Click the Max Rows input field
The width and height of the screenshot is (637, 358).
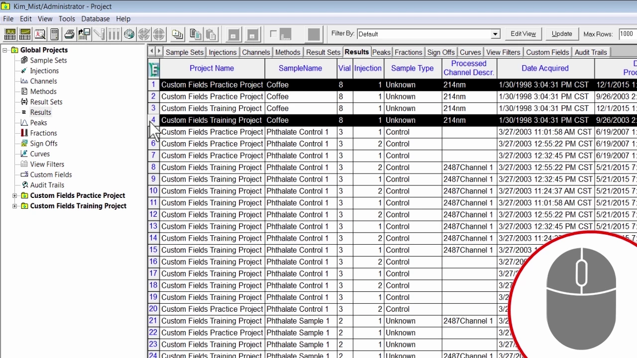[x=627, y=34]
